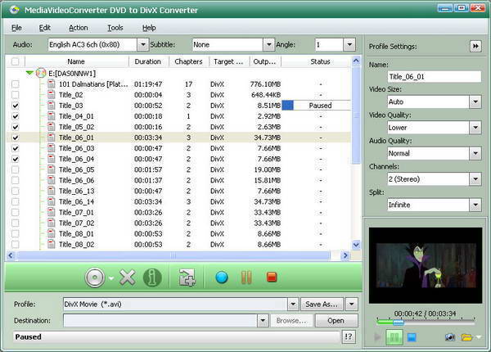The image size is (491, 352).
Task: Click file icon of Title_08_02
Action: coord(52,244)
